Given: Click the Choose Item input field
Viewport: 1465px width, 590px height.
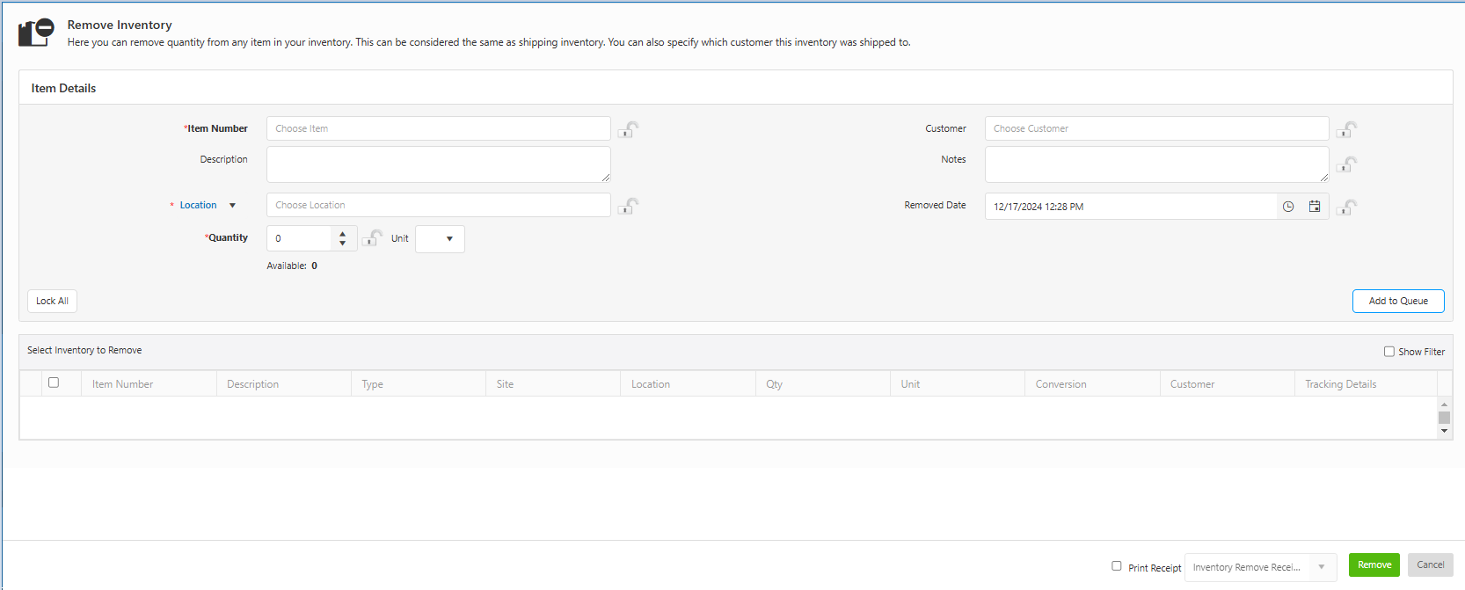Looking at the screenshot, I should pyautogui.click(x=438, y=128).
